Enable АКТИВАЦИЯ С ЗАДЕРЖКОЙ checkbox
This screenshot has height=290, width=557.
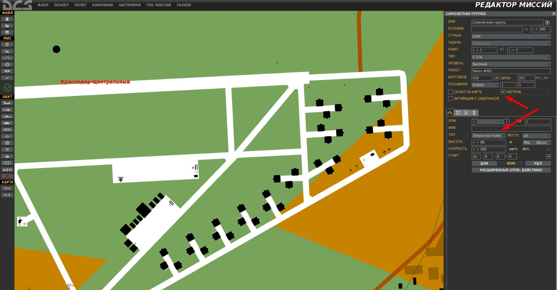[451, 99]
